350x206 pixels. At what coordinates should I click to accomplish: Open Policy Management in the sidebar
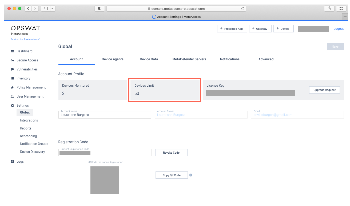point(31,87)
